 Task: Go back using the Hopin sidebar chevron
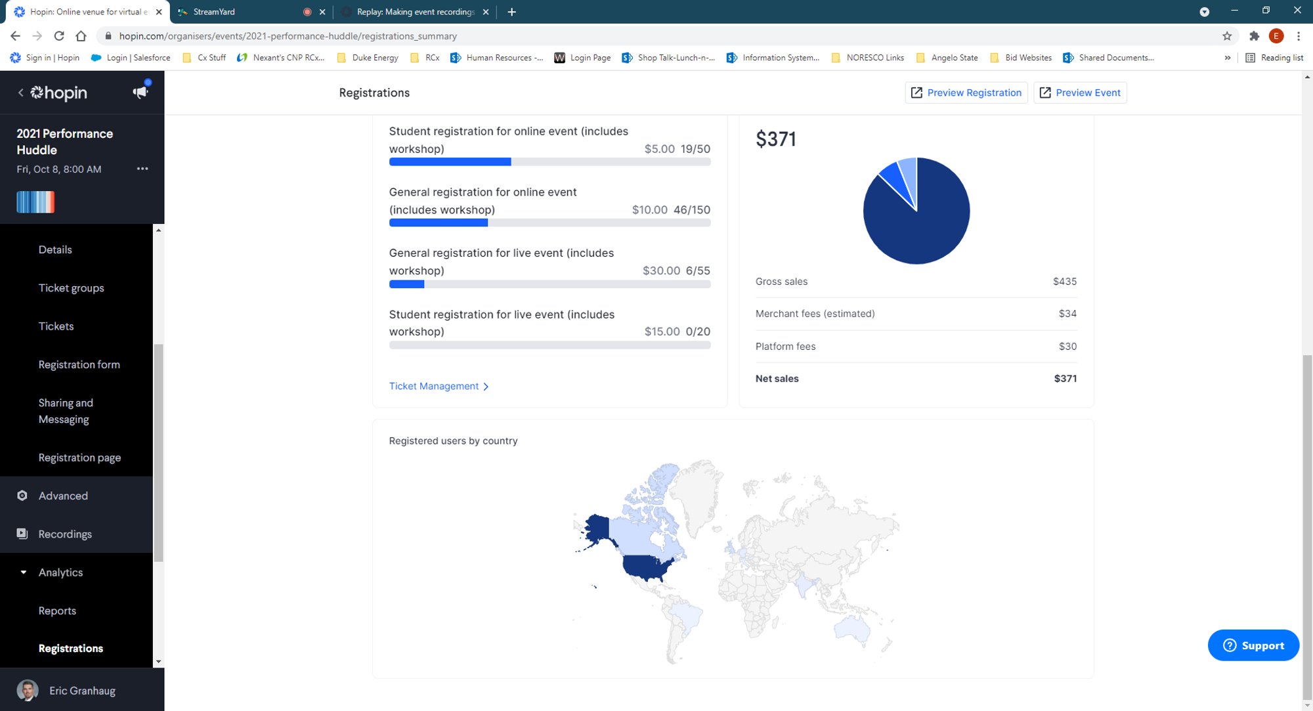tap(20, 93)
